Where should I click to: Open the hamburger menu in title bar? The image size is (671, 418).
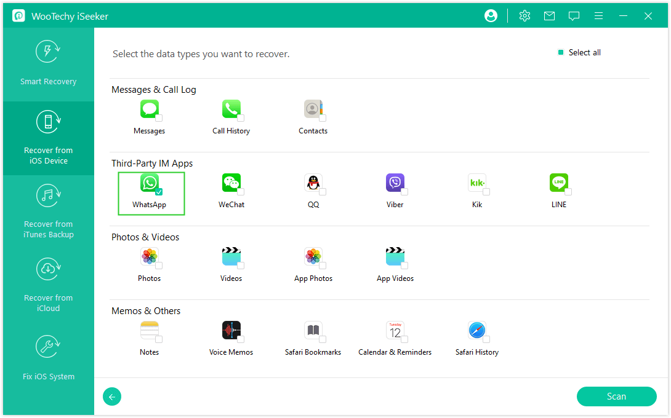tap(599, 16)
